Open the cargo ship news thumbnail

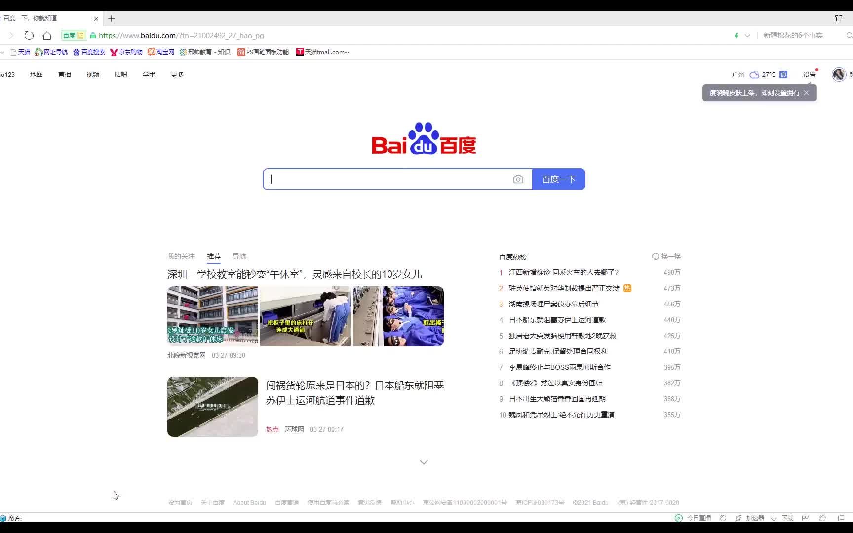[213, 407]
